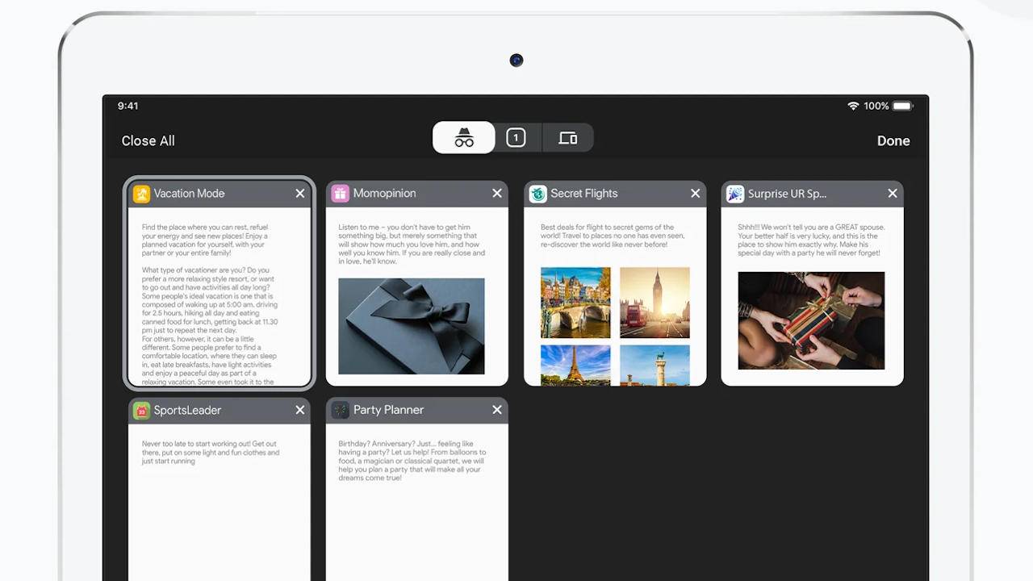Screen dimensions: 1033x581
Task: Close the Surprise UR Sp... tab
Action: pos(893,194)
